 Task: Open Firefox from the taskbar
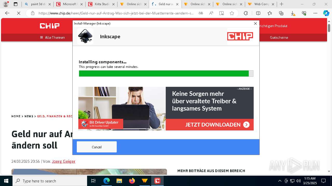coord(132,181)
